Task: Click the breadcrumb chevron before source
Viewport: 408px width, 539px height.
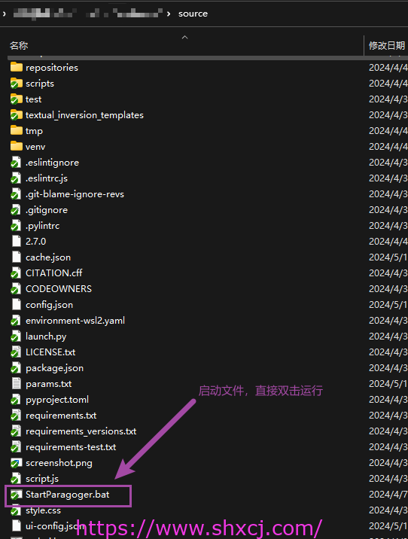Action: click(x=169, y=14)
